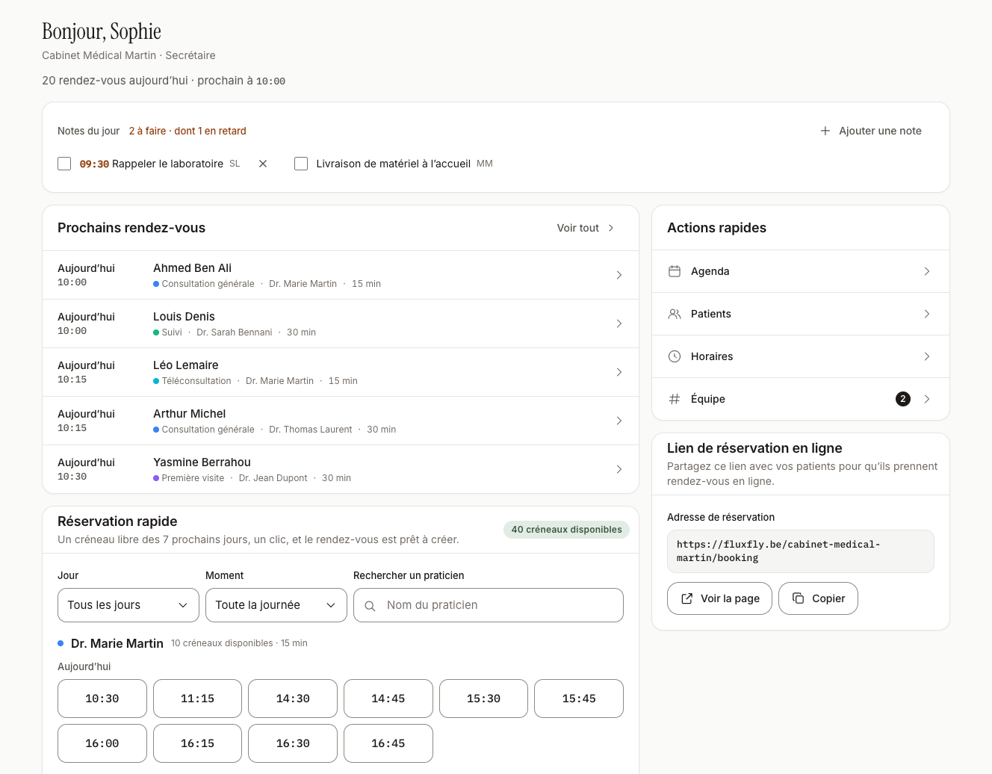Click the 09:30 time on the laboratoire note
Viewport: 992px width, 774px height.
94,164
